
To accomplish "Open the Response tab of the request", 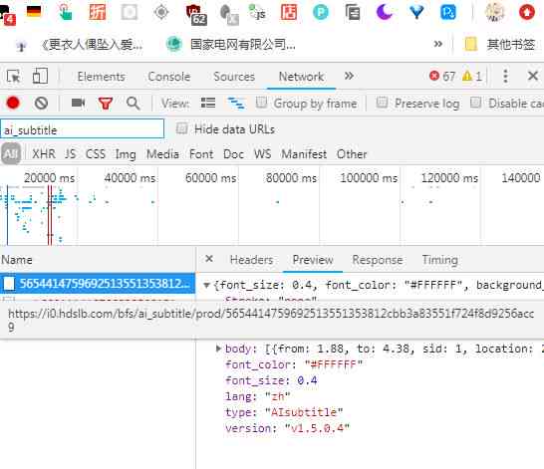I will click(x=378, y=260).
